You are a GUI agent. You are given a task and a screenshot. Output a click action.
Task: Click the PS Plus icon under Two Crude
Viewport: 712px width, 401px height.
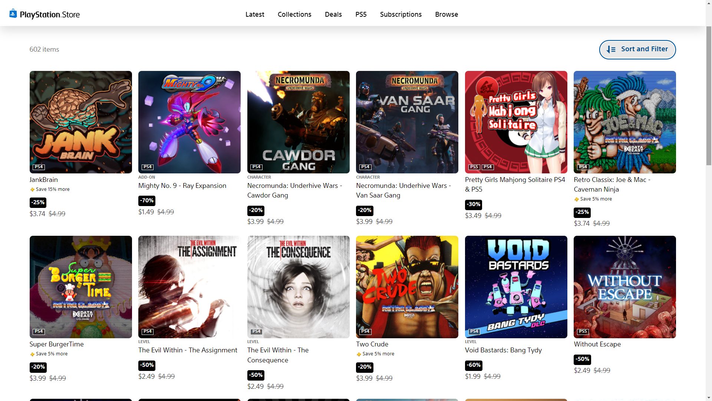[x=359, y=354]
